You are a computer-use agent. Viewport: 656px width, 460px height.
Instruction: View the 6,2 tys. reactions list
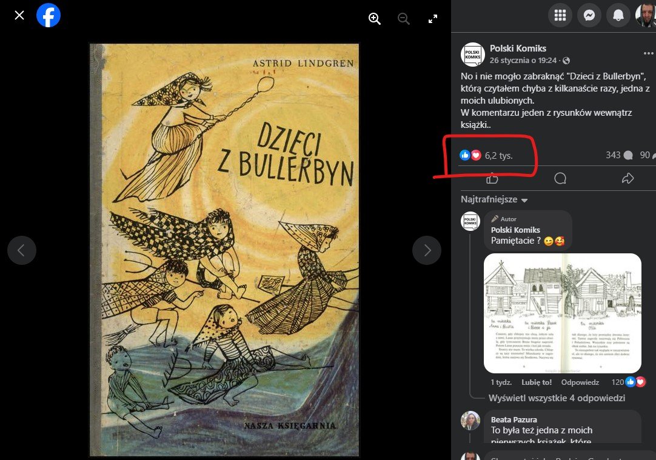(x=486, y=156)
